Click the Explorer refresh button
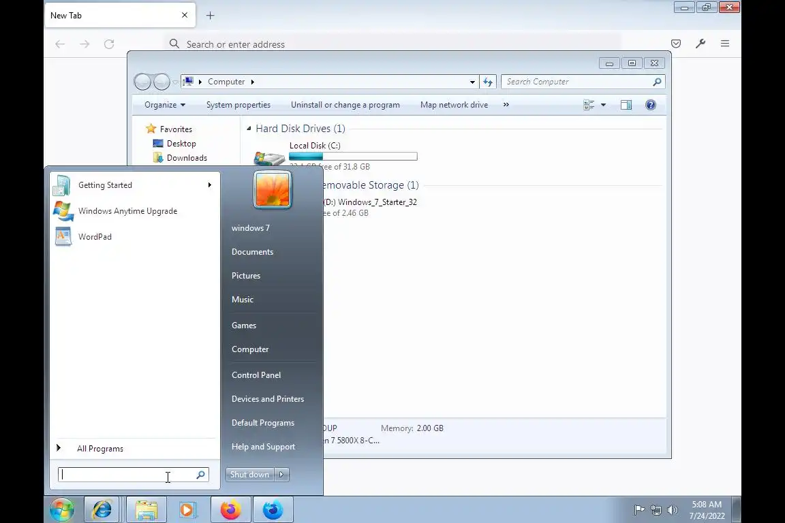785x523 pixels. click(x=488, y=82)
